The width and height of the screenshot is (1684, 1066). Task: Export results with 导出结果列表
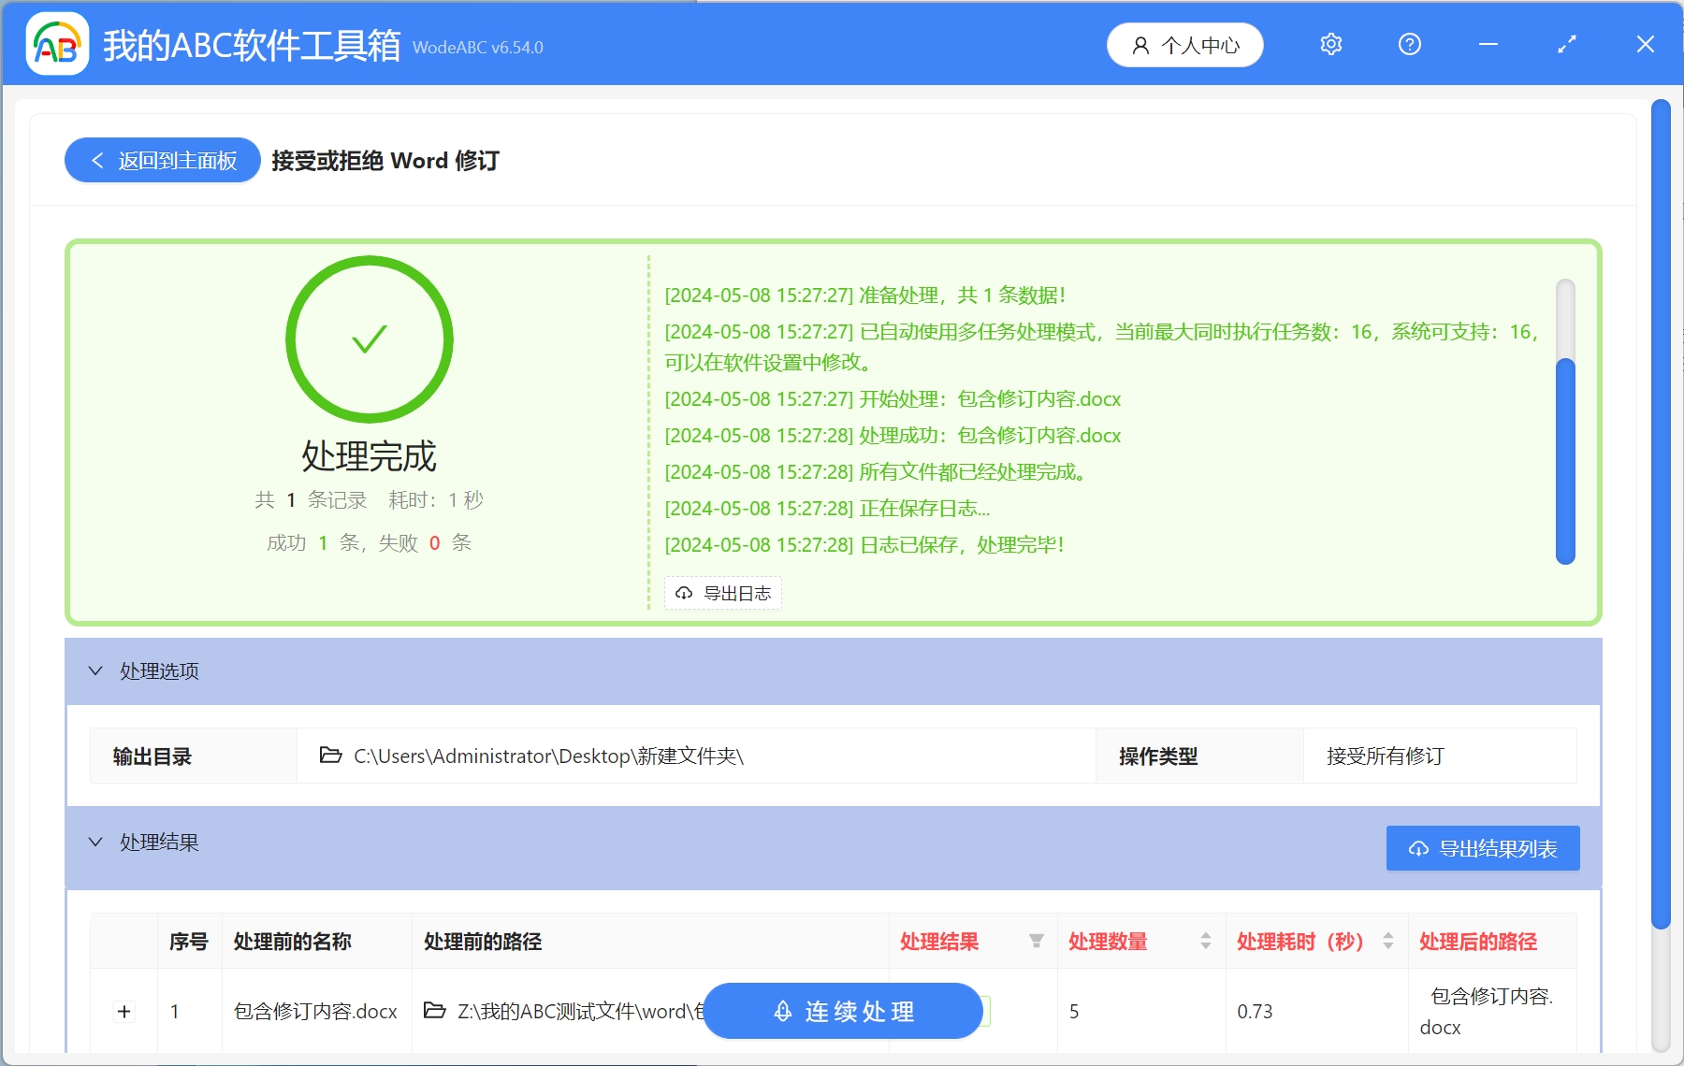pos(1483,848)
